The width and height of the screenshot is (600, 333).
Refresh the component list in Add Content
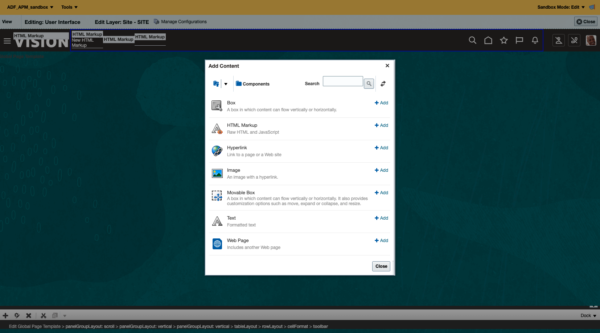(383, 83)
